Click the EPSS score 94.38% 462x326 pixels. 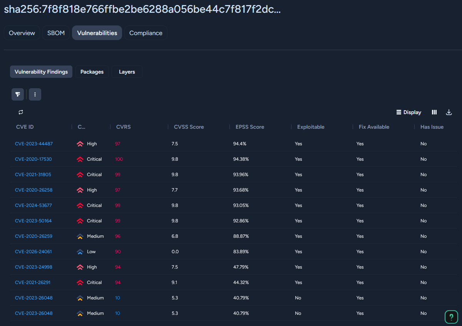tap(241, 159)
